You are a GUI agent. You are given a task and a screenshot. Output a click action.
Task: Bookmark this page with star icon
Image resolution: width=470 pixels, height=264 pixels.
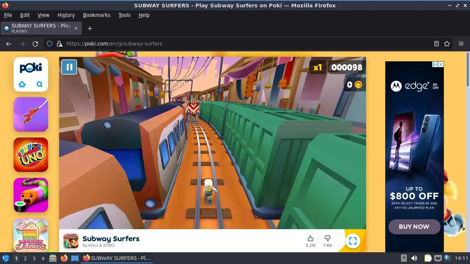pos(447,44)
